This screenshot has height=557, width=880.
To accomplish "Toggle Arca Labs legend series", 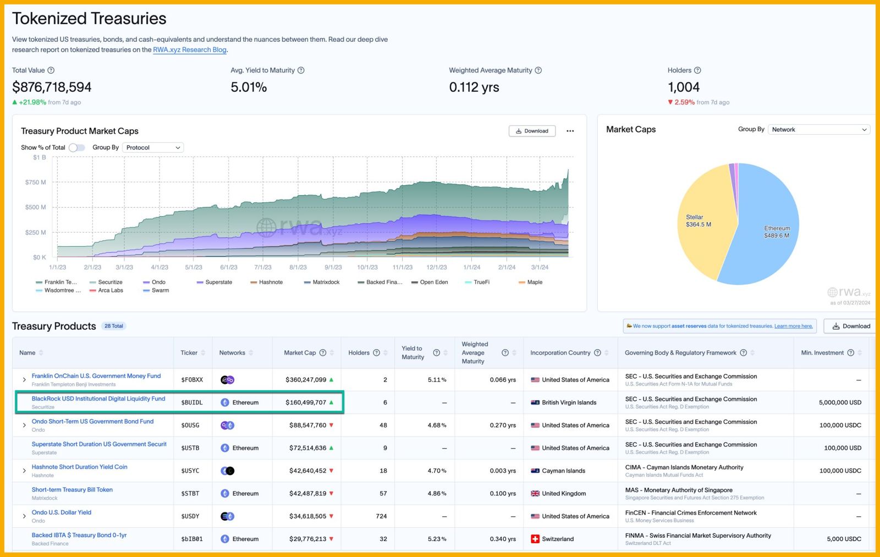I will pos(106,290).
